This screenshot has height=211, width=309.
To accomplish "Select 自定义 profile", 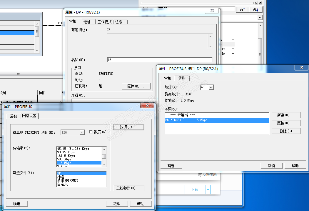I will (x=81, y=184).
